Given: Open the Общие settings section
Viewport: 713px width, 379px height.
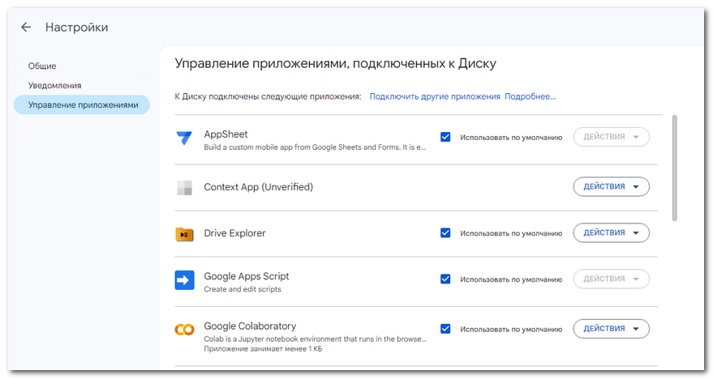Looking at the screenshot, I should 42,66.
